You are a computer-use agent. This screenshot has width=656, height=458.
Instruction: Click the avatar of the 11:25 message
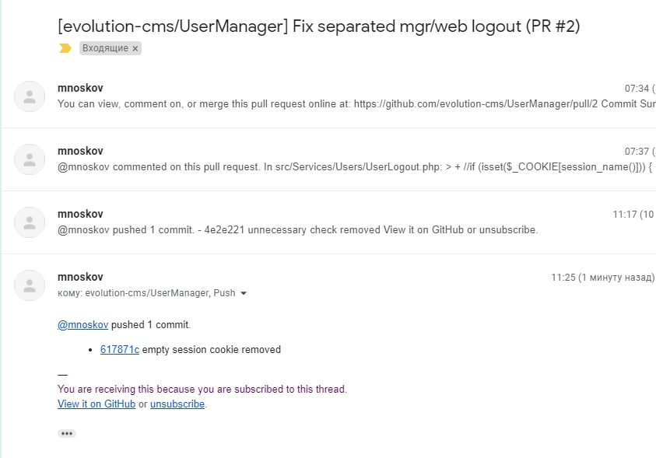pyautogui.click(x=30, y=285)
